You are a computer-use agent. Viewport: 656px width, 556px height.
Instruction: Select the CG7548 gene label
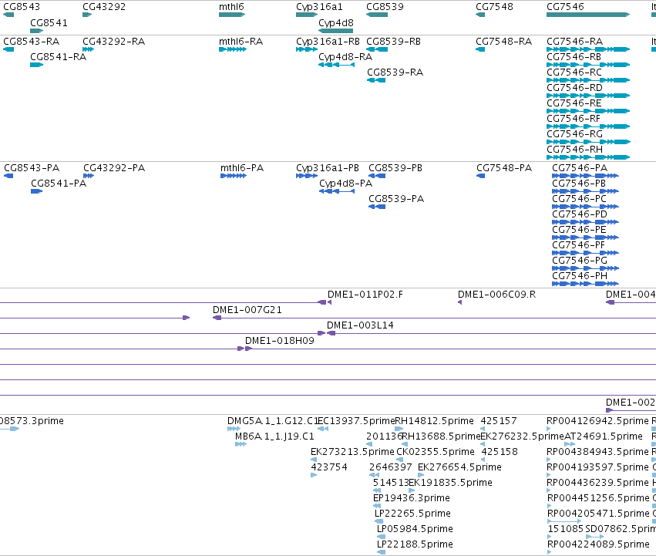coord(494,7)
